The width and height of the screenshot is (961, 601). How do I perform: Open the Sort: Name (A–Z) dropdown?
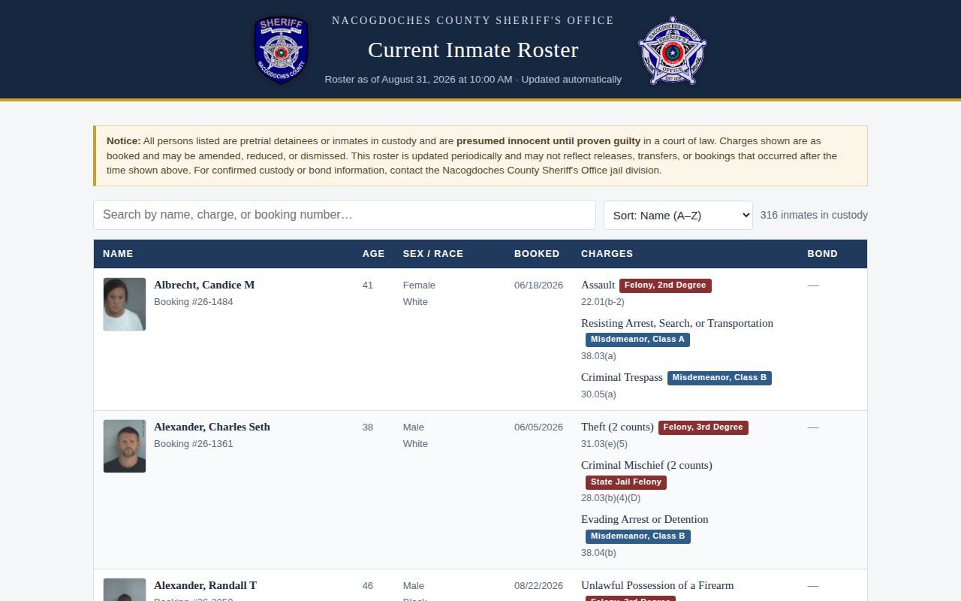coord(678,215)
